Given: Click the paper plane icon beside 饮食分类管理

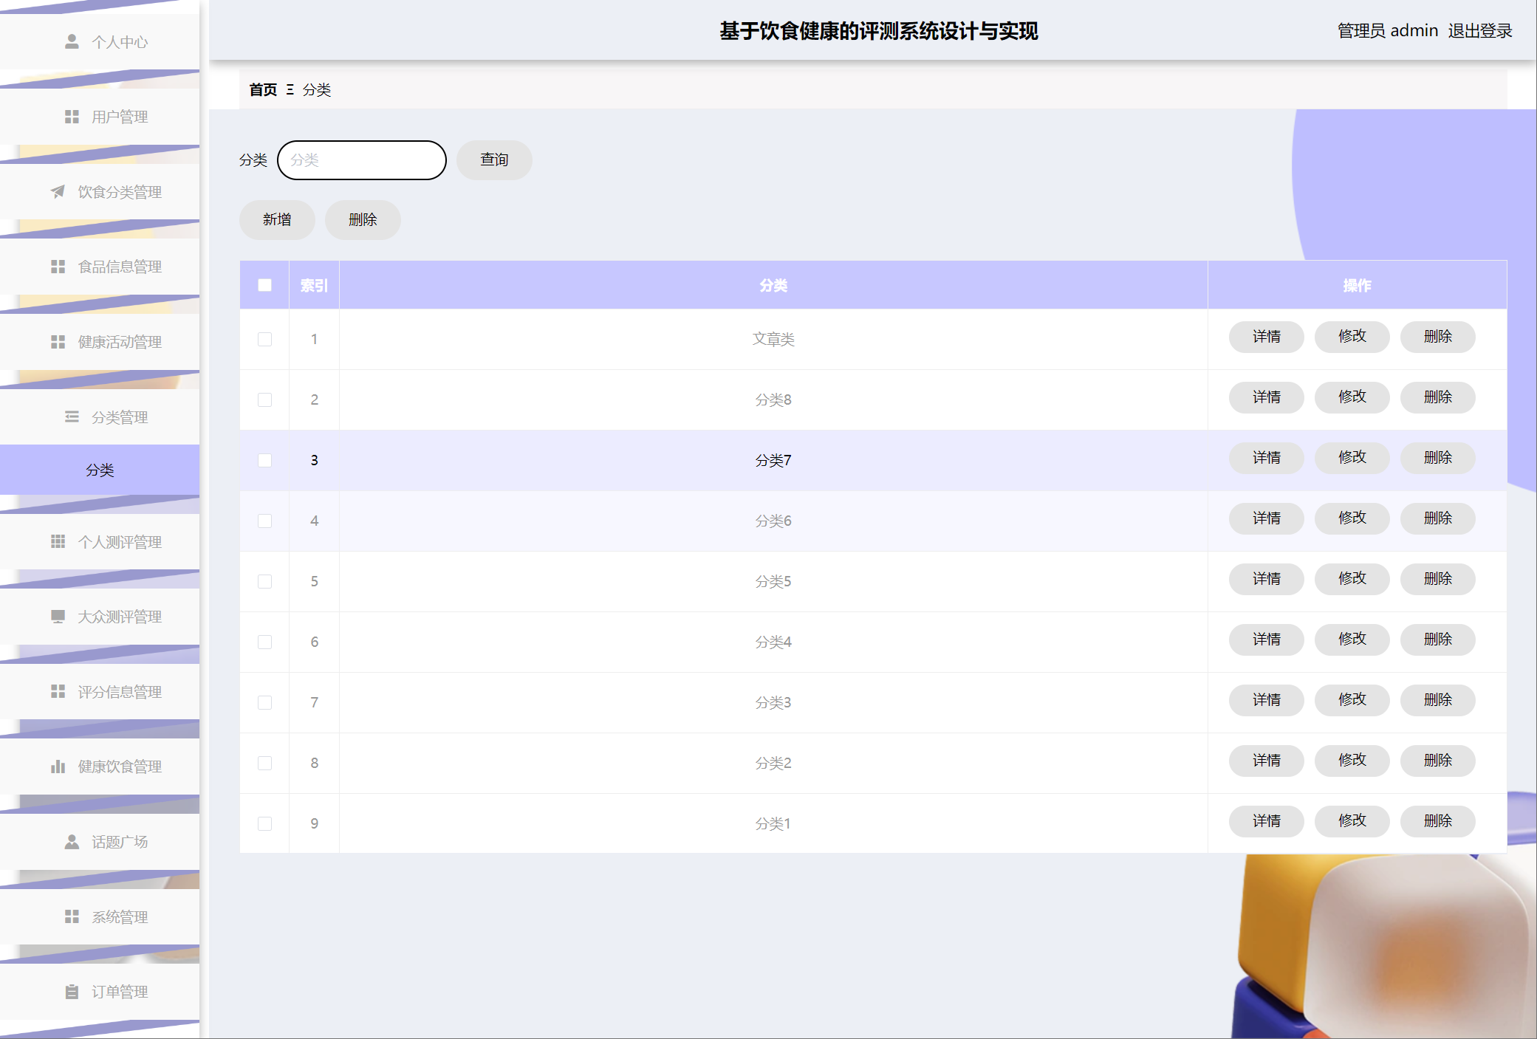Looking at the screenshot, I should tap(58, 192).
